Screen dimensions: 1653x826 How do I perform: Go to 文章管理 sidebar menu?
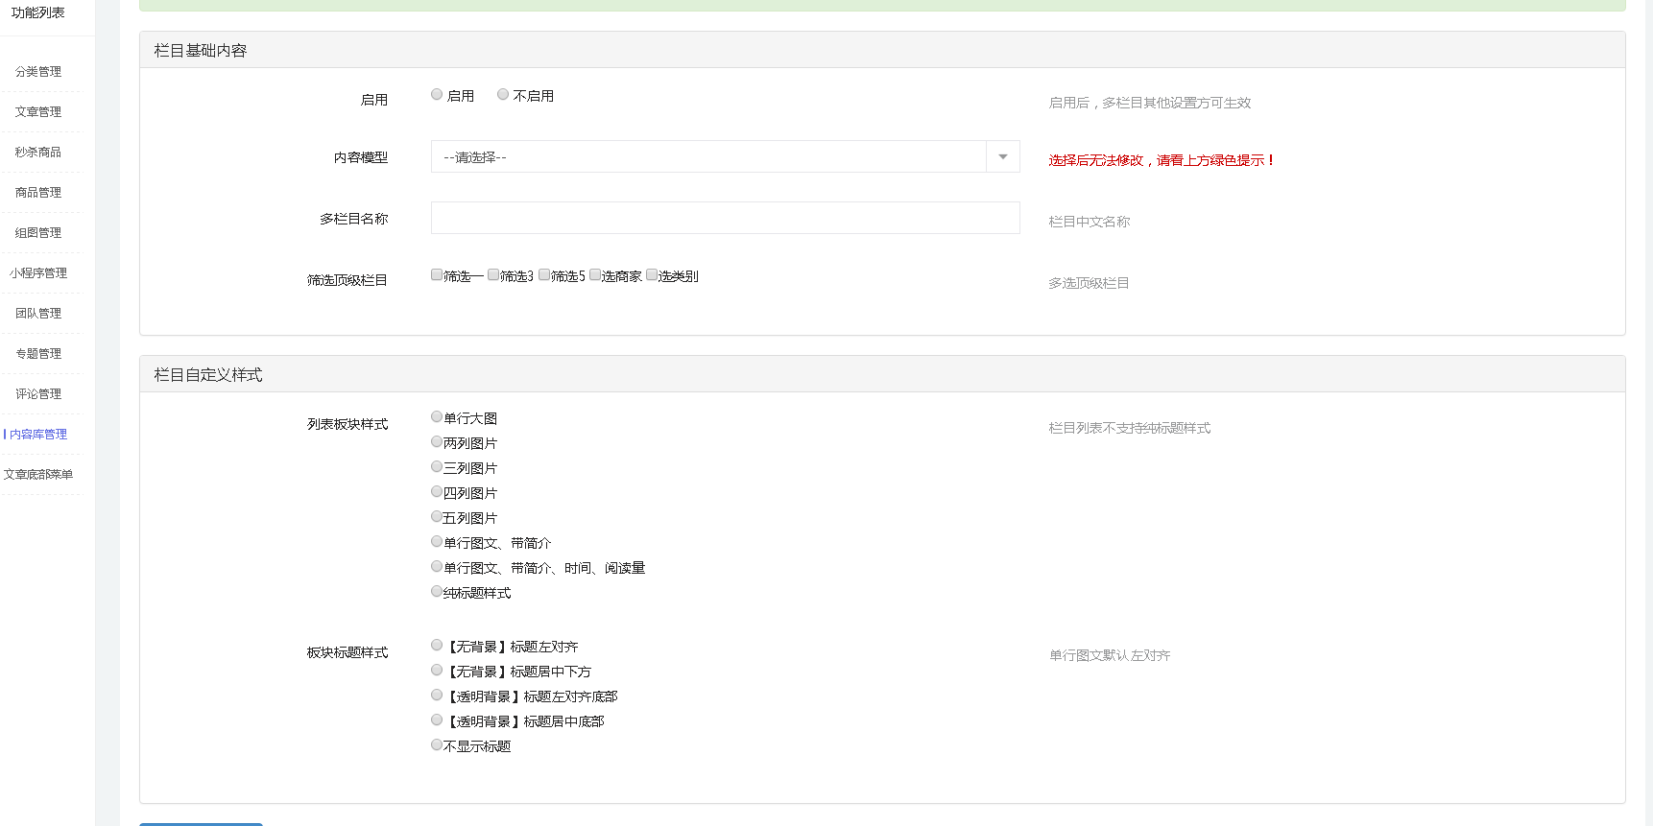pos(38,112)
